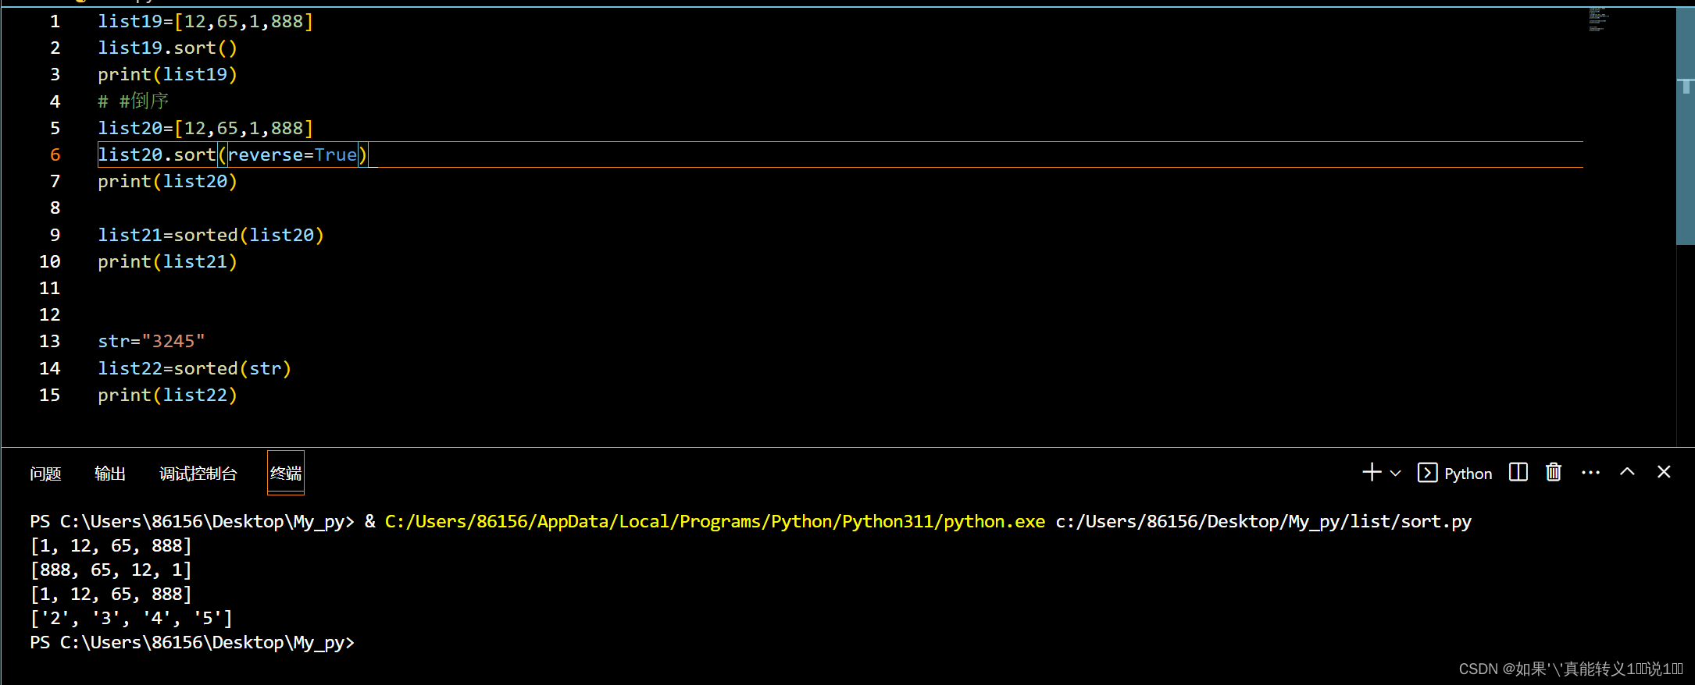Screen dimensions: 1695x685
Task: Activate the 终端 tab
Action: pyautogui.click(x=286, y=474)
